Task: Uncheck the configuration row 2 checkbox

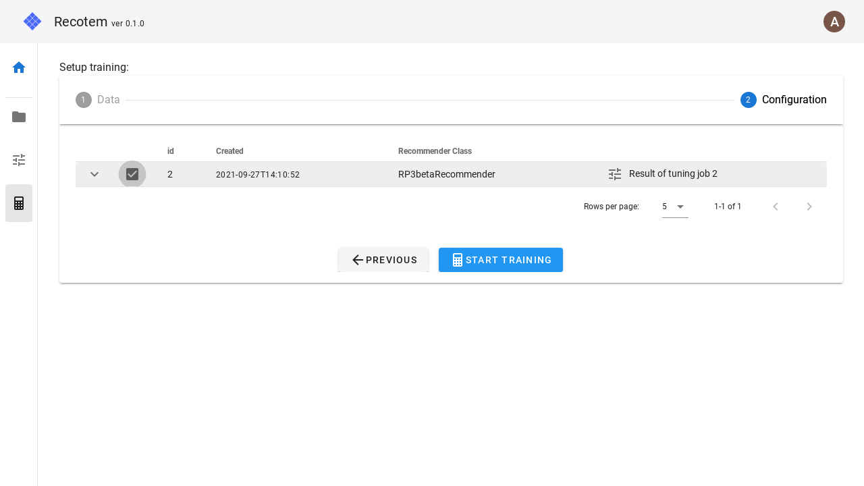Action: coord(132,174)
